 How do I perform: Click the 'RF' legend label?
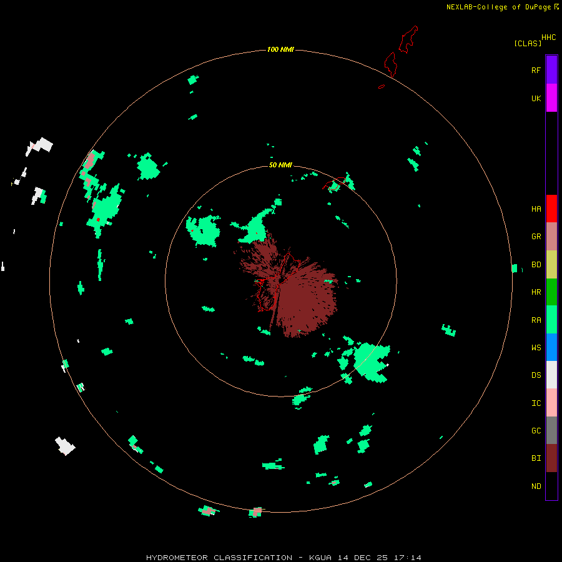pyautogui.click(x=536, y=70)
